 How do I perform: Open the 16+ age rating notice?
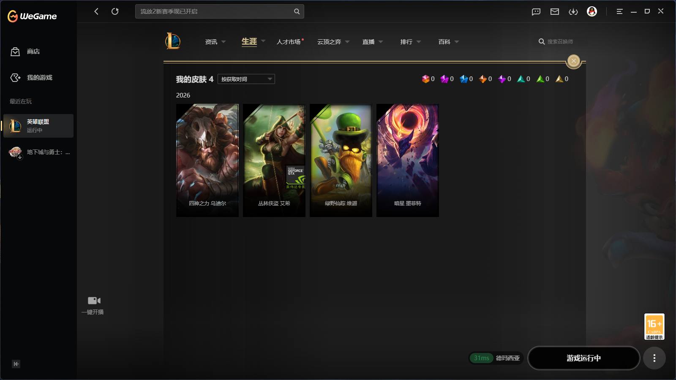click(x=654, y=326)
